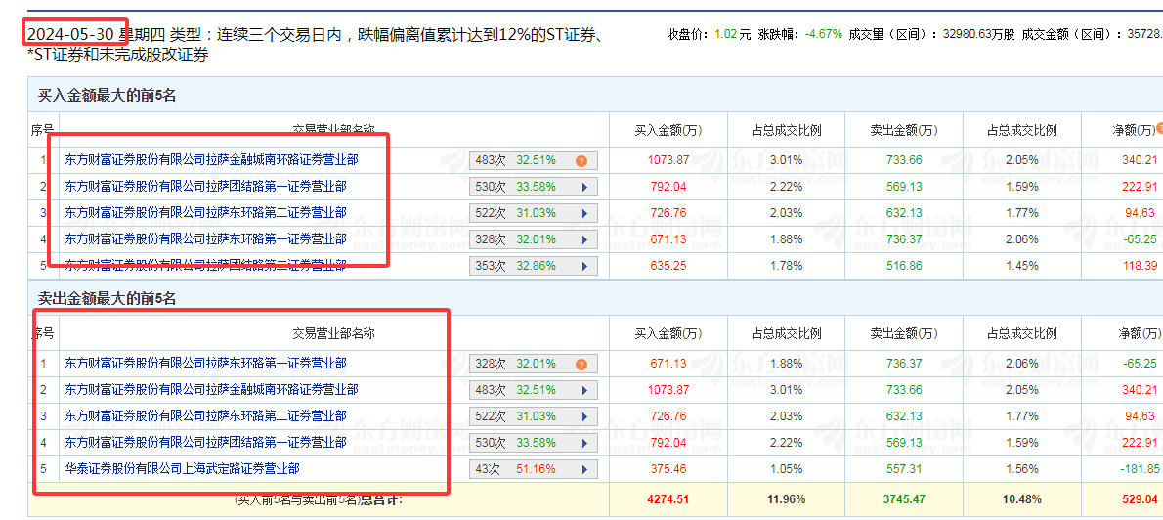This screenshot has height=520, width=1163.
Task: Click total buy amount 4274.51
Action: point(668,499)
